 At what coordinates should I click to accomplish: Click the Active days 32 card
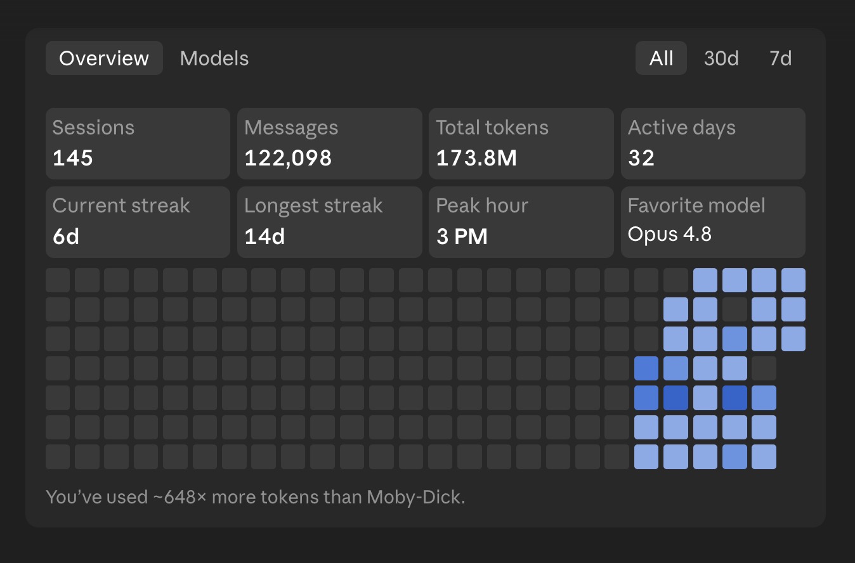click(713, 143)
